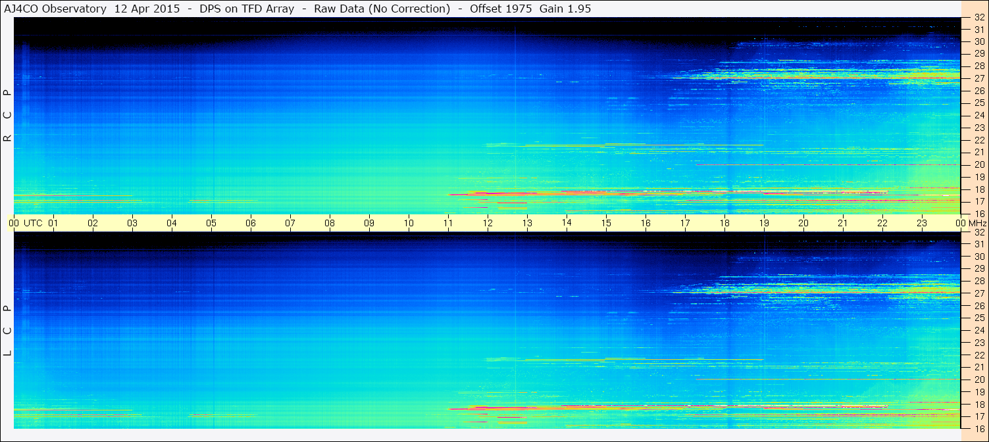989x442 pixels.
Task: Select hour marker 17 on the time axis
Action: tap(685, 223)
